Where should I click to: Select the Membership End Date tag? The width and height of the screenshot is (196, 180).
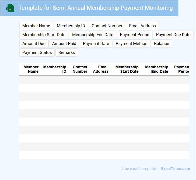pyautogui.click(x=93, y=35)
